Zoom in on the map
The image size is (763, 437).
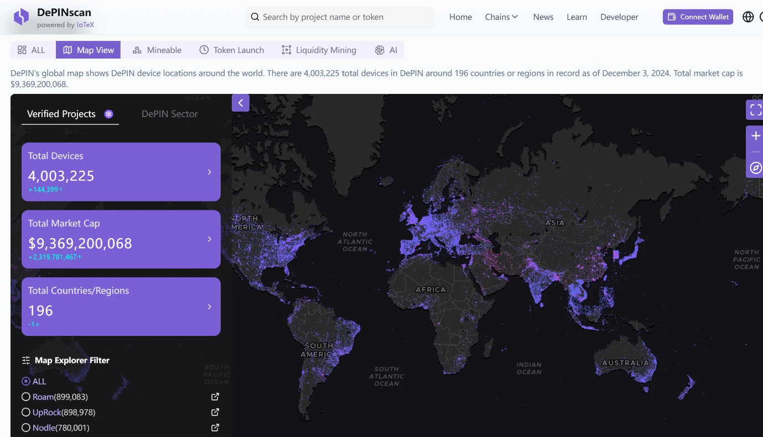755,136
